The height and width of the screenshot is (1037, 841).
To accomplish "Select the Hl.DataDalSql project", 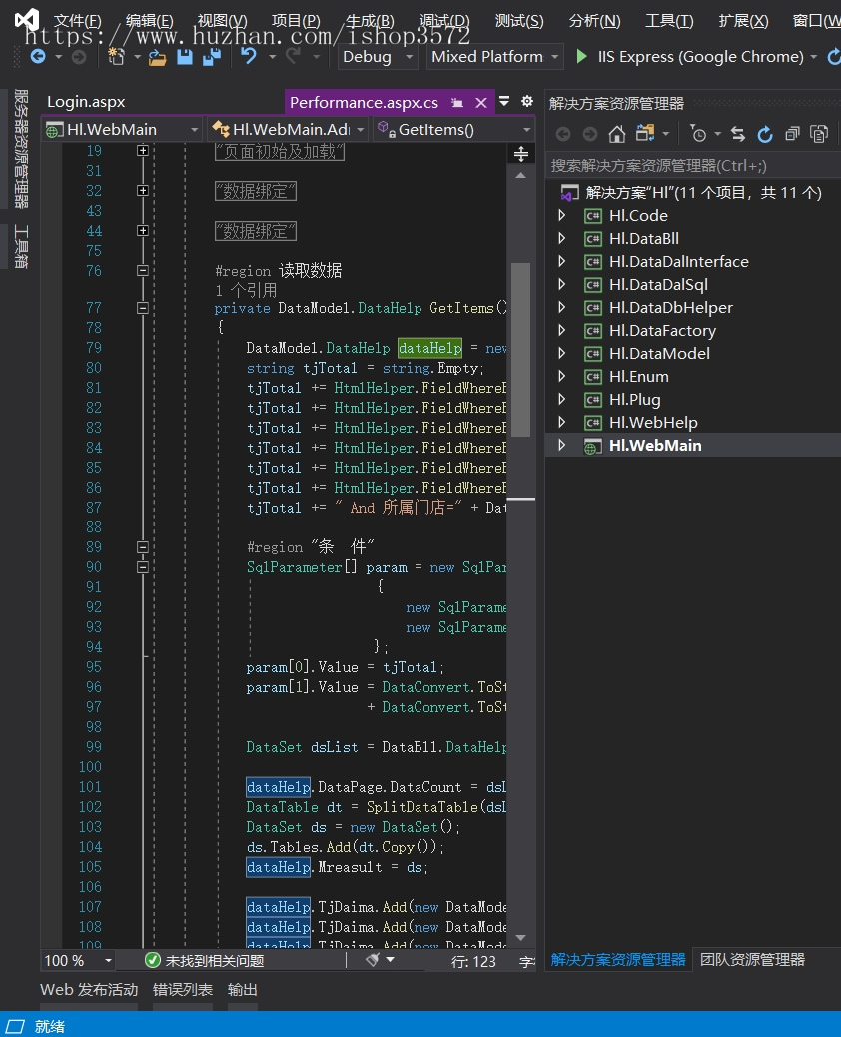I will point(658,285).
